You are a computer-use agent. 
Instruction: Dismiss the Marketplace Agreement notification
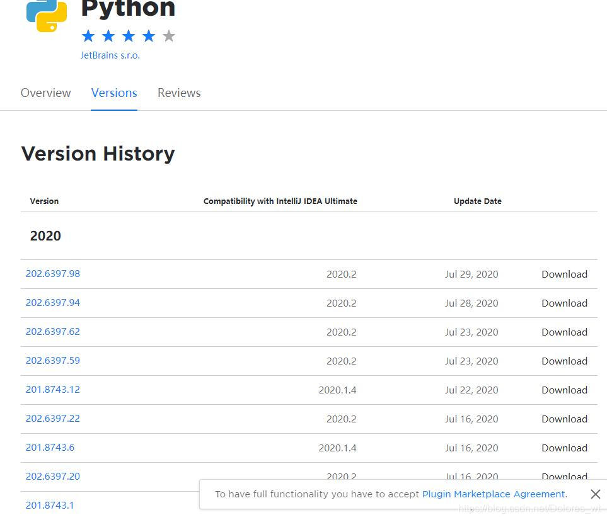click(595, 494)
